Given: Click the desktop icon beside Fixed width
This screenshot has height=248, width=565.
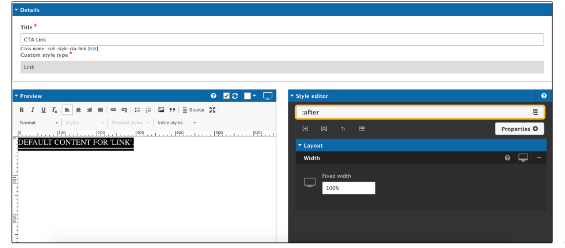Looking at the screenshot, I should [x=309, y=182].
